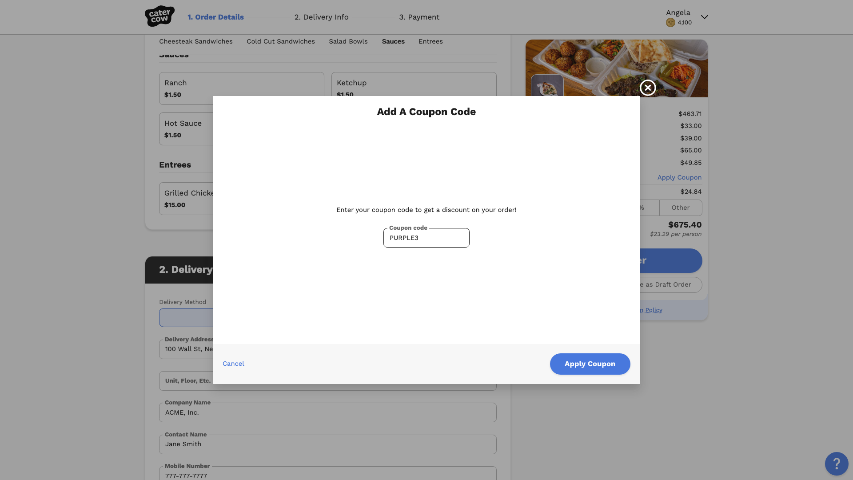This screenshot has height=480, width=853.
Task: Edit the Company Name field ACME, Inc.
Action: pyautogui.click(x=328, y=412)
